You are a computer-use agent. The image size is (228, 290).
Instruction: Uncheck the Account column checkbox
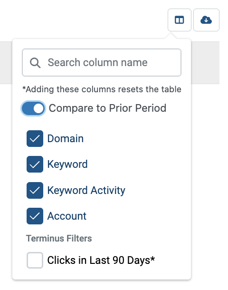(35, 216)
